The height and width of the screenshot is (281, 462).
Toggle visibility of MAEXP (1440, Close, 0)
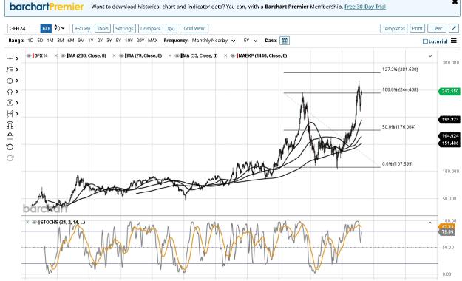[233, 55]
